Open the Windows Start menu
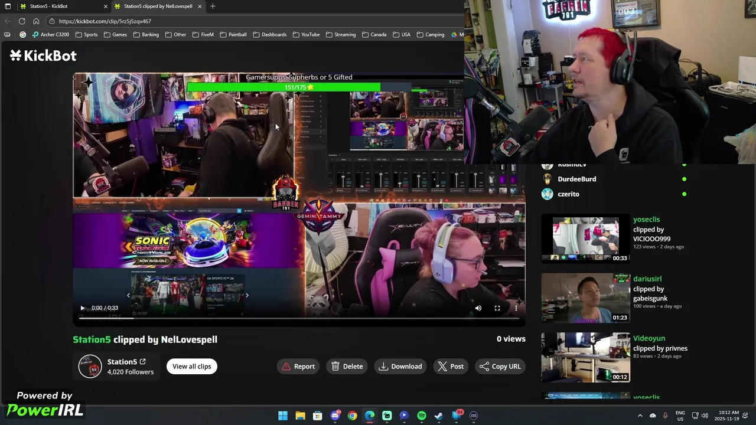Image resolution: width=756 pixels, height=425 pixels. tap(283, 416)
